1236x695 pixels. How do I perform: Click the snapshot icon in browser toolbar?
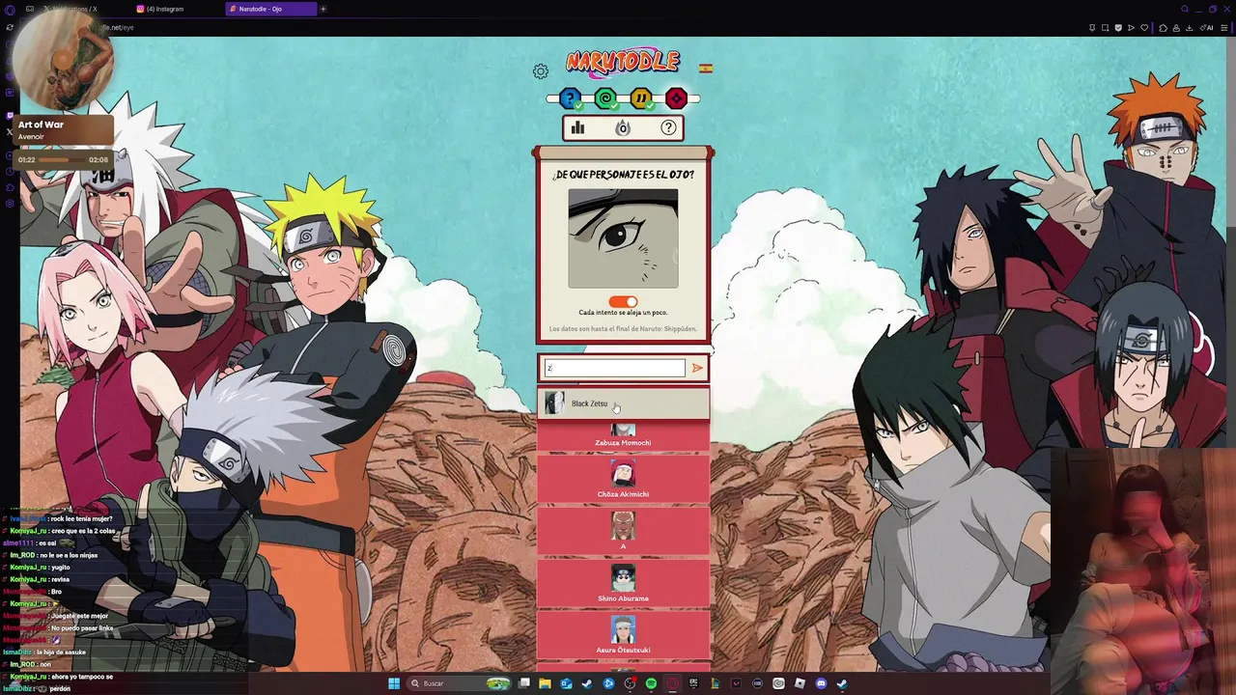click(x=1105, y=28)
